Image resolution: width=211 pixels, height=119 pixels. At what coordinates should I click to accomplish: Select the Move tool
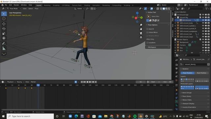coord(4,24)
